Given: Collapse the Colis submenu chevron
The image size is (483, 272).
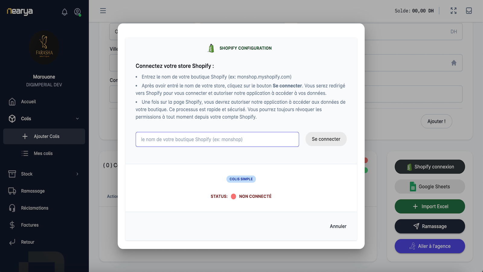Looking at the screenshot, I should click(78, 118).
